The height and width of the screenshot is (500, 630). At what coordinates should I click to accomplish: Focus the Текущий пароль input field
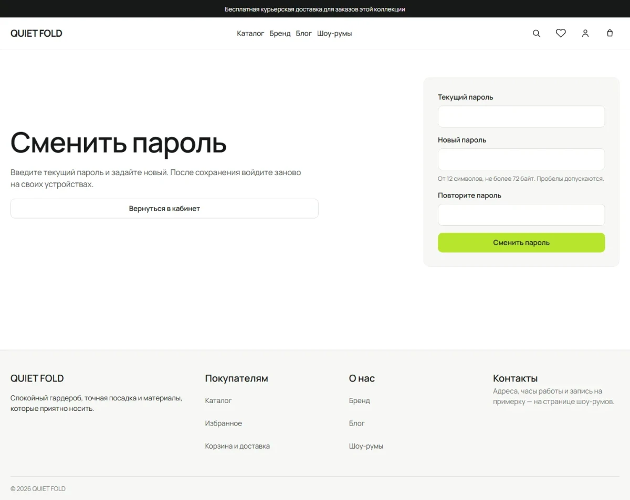(x=521, y=116)
